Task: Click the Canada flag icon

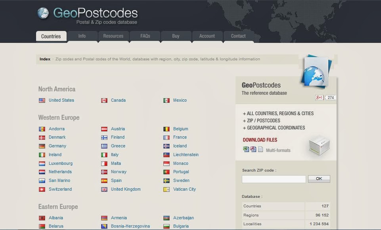Action: click(x=104, y=100)
